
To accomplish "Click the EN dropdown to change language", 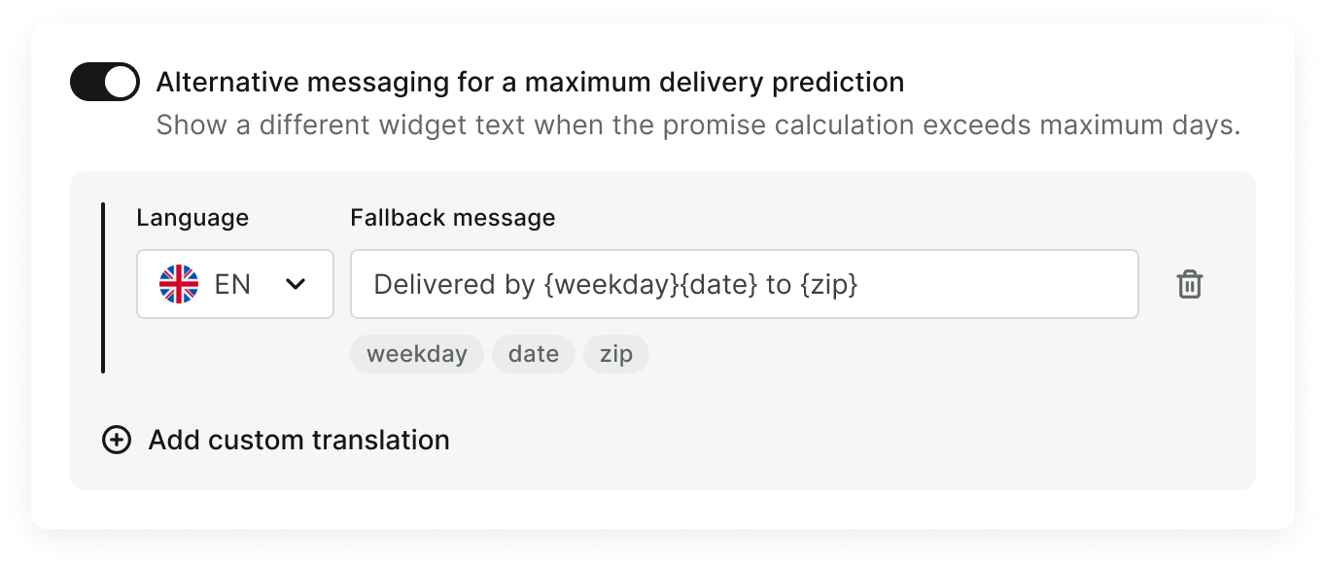I will click(235, 284).
